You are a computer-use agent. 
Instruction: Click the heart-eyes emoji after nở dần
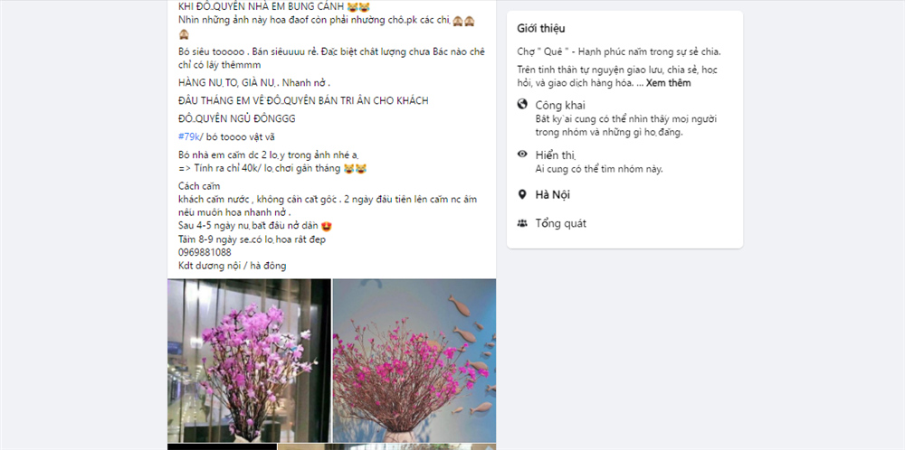[x=327, y=226]
